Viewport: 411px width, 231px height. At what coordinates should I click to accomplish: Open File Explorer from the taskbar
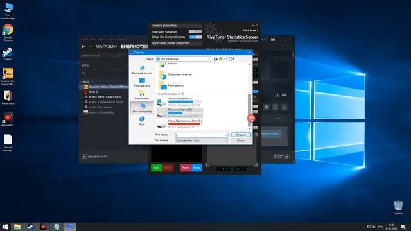click(x=17, y=227)
